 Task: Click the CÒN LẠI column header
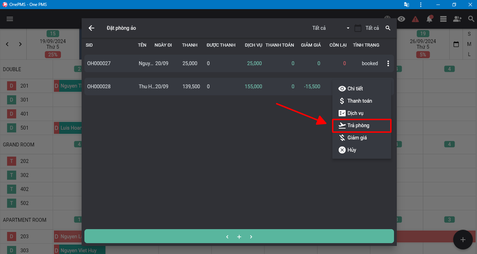click(338, 45)
